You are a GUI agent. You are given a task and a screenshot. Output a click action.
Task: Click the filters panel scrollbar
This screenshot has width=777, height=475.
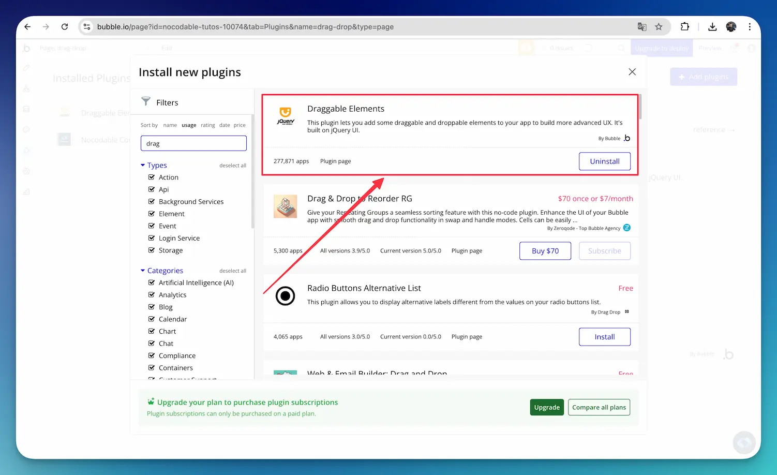click(x=252, y=171)
